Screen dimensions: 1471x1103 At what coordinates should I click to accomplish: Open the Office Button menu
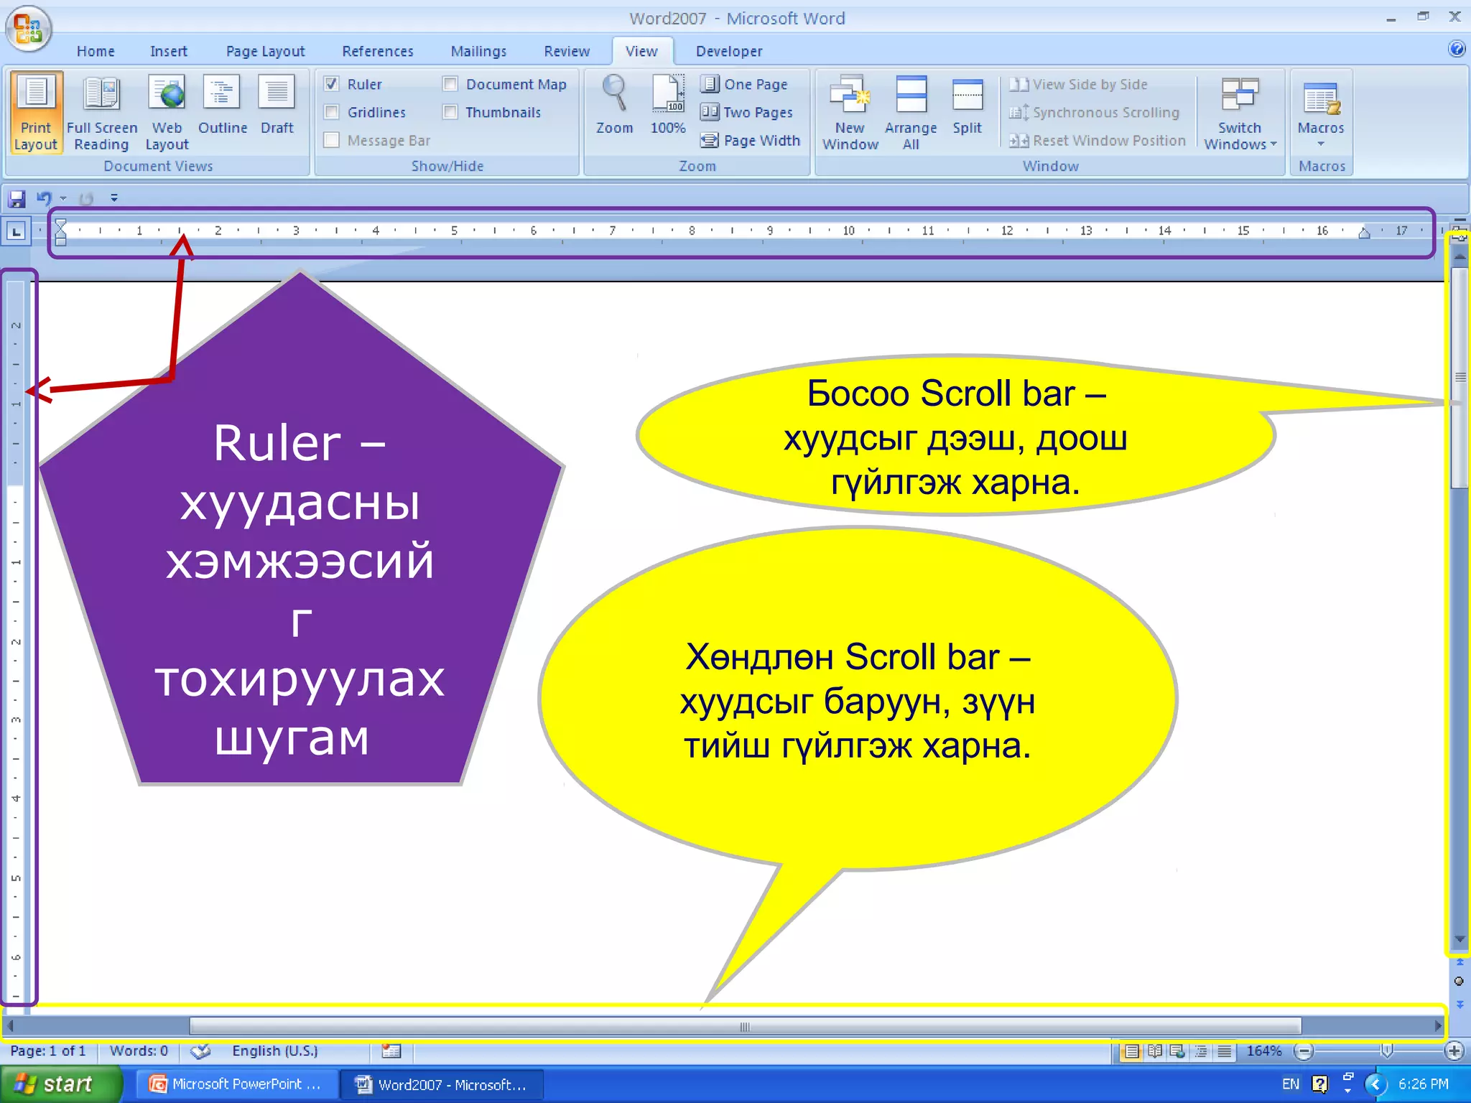(x=28, y=29)
